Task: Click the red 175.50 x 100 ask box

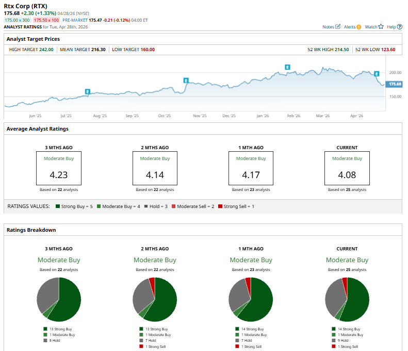Action: (46, 20)
